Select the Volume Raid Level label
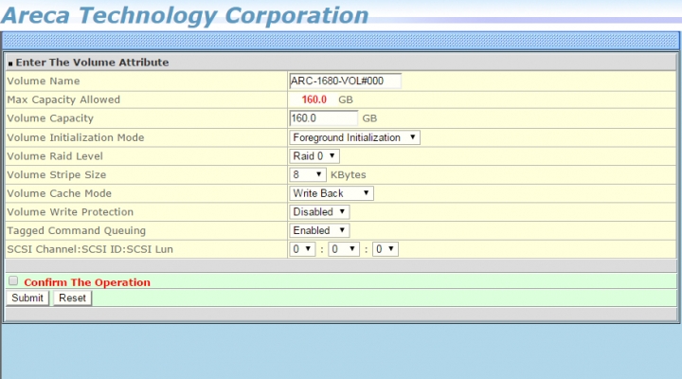 tap(55, 156)
